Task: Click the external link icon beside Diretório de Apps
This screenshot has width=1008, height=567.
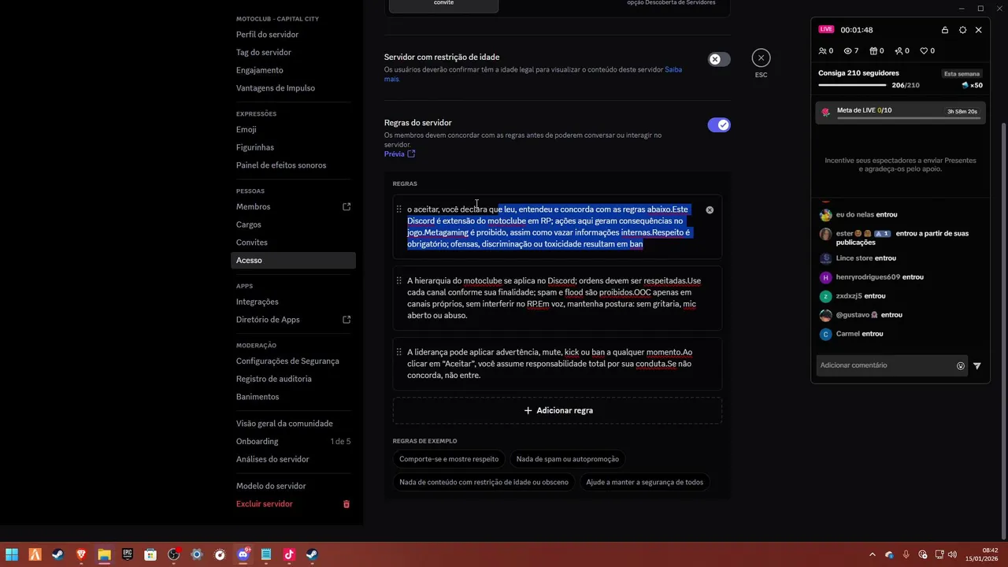Action: tap(346, 320)
